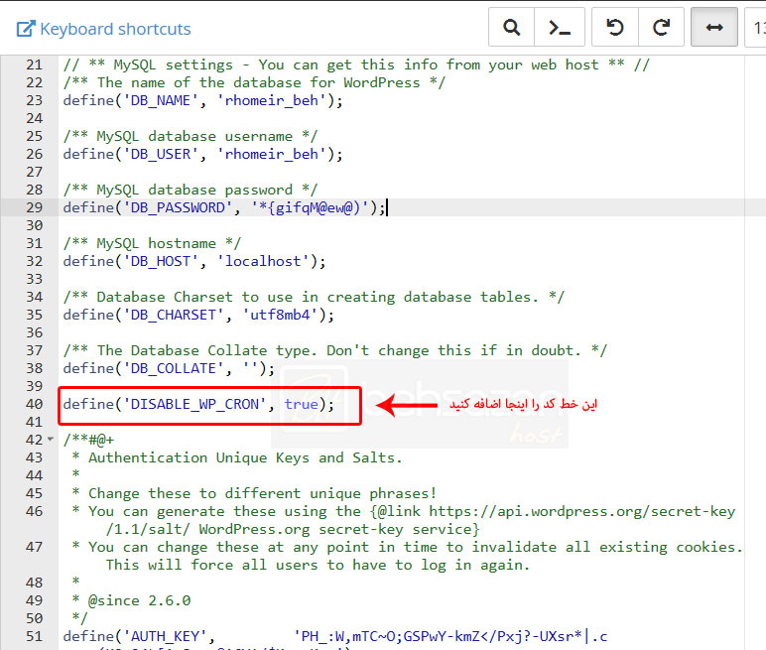The height and width of the screenshot is (650, 766).
Task: Click the 'MySQL hostname' comment
Action: (x=152, y=243)
